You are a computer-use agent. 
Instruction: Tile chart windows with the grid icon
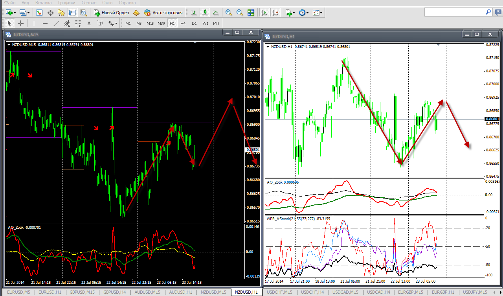pyautogui.click(x=251, y=13)
